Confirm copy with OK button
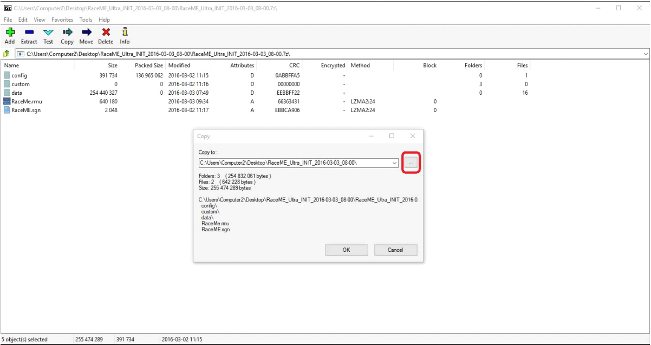 (346, 250)
